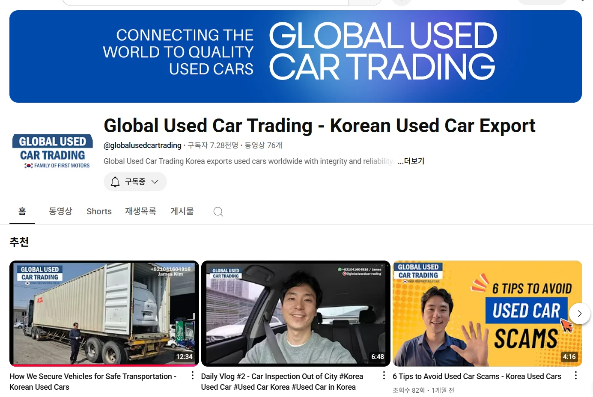Switch to the 동영상 tab

tap(60, 211)
